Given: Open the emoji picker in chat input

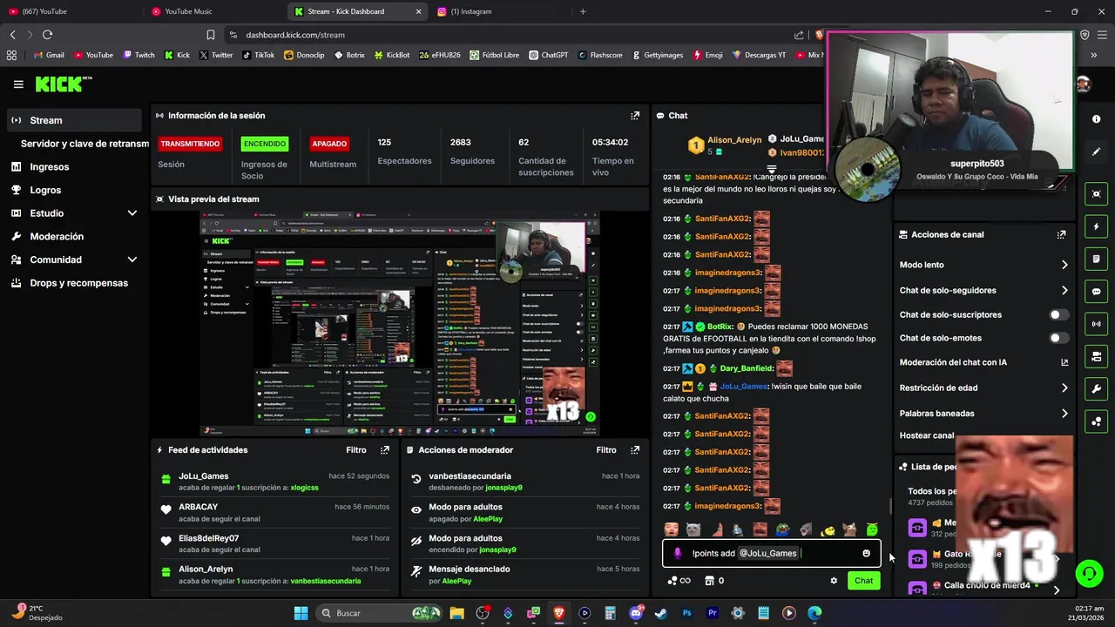Looking at the screenshot, I should click(866, 553).
